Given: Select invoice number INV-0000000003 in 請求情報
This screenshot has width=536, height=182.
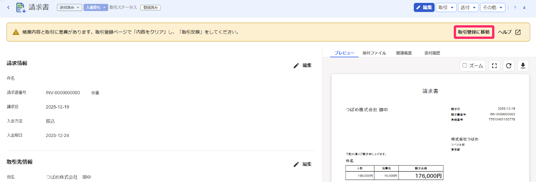Looking at the screenshot, I should pos(63,93).
